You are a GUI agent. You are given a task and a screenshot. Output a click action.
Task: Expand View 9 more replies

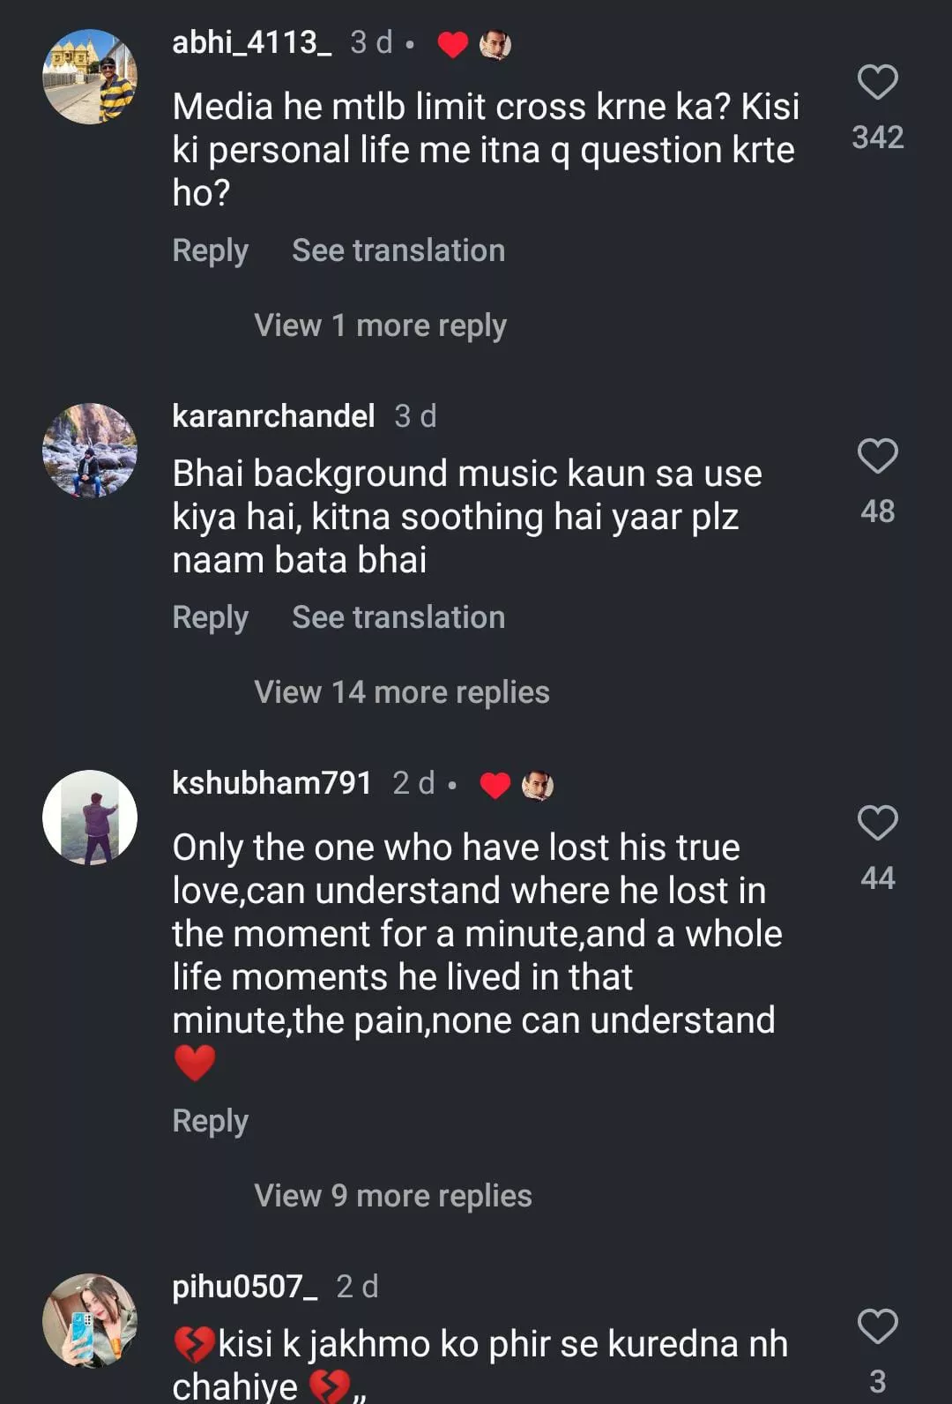click(392, 1196)
